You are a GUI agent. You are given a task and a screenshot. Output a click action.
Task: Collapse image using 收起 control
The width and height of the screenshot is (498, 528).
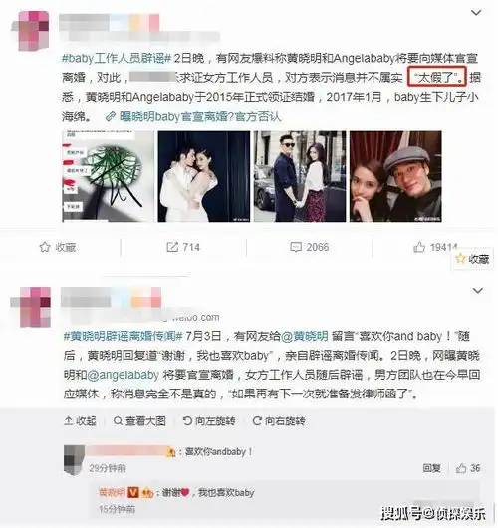(80, 421)
